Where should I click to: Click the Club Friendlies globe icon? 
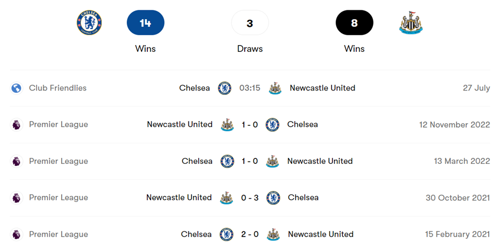[17, 88]
